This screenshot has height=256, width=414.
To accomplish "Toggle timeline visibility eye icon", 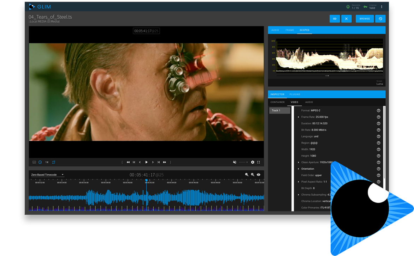I will tap(259, 175).
